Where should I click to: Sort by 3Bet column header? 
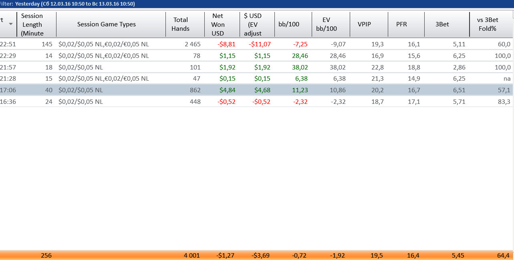(x=447, y=24)
